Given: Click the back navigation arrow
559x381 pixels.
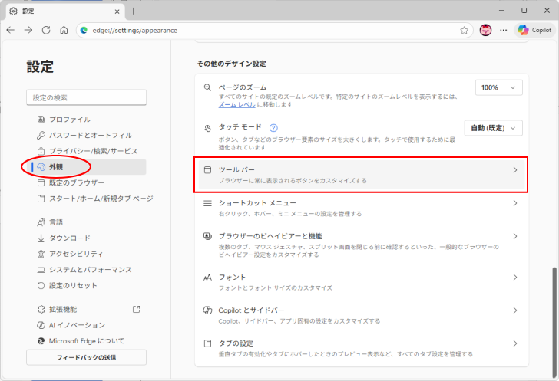Looking at the screenshot, I should pos(11,30).
